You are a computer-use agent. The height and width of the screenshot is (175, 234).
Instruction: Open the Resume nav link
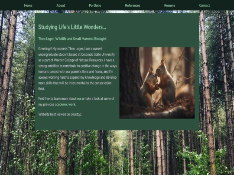(170, 6)
